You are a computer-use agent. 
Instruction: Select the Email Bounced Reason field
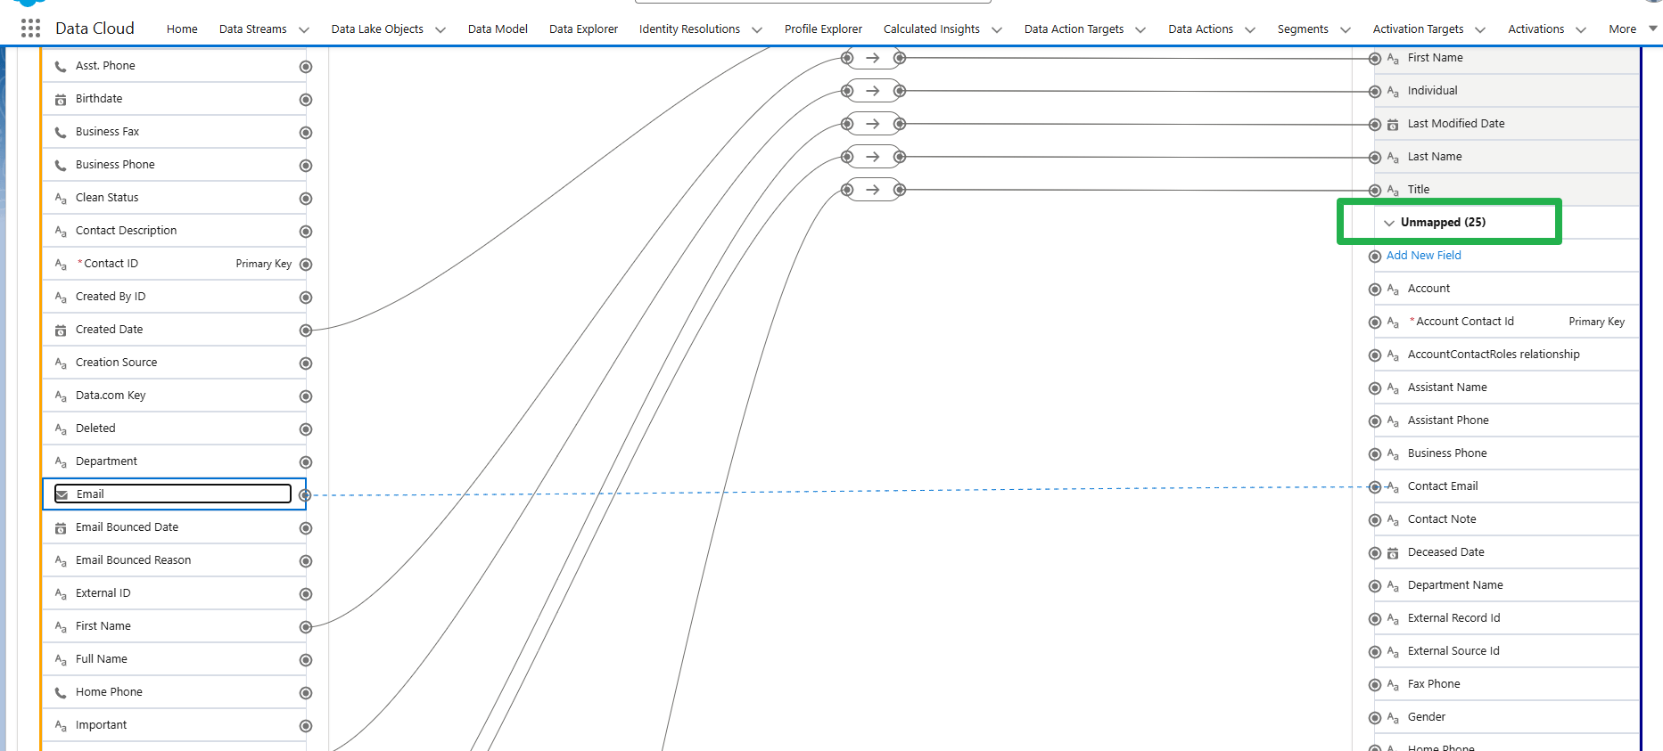[x=174, y=560]
